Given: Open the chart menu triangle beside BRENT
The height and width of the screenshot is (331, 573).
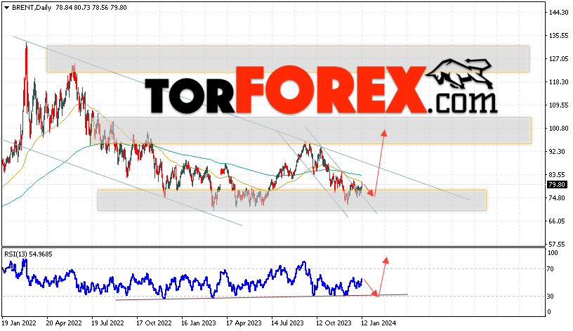Looking at the screenshot, I should coord(6,8).
